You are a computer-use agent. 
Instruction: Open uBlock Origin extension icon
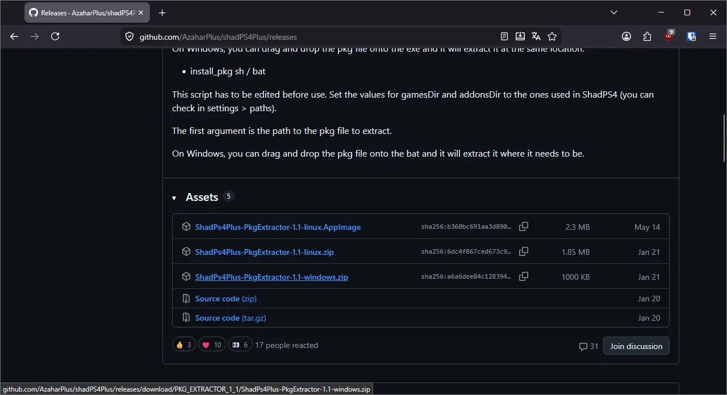point(669,36)
